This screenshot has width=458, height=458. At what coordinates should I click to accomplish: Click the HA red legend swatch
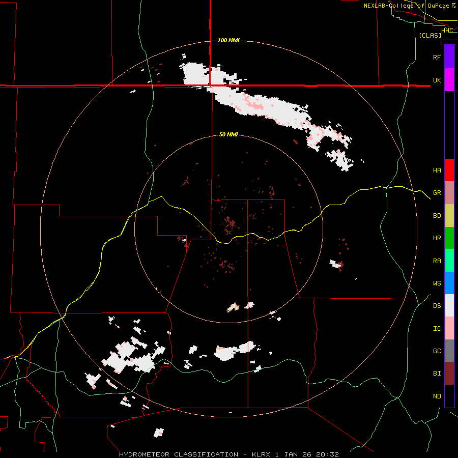[449, 170]
